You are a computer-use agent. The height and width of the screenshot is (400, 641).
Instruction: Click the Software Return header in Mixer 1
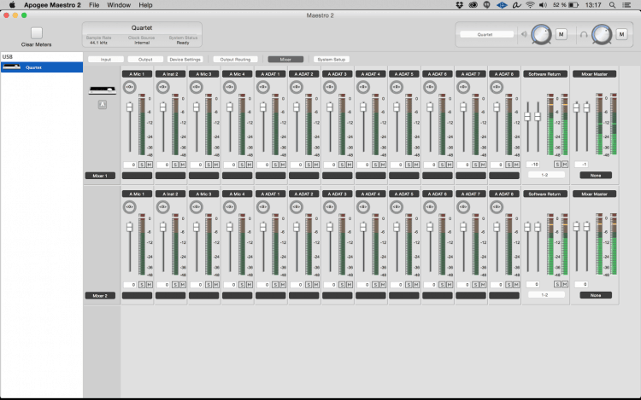(x=545, y=74)
